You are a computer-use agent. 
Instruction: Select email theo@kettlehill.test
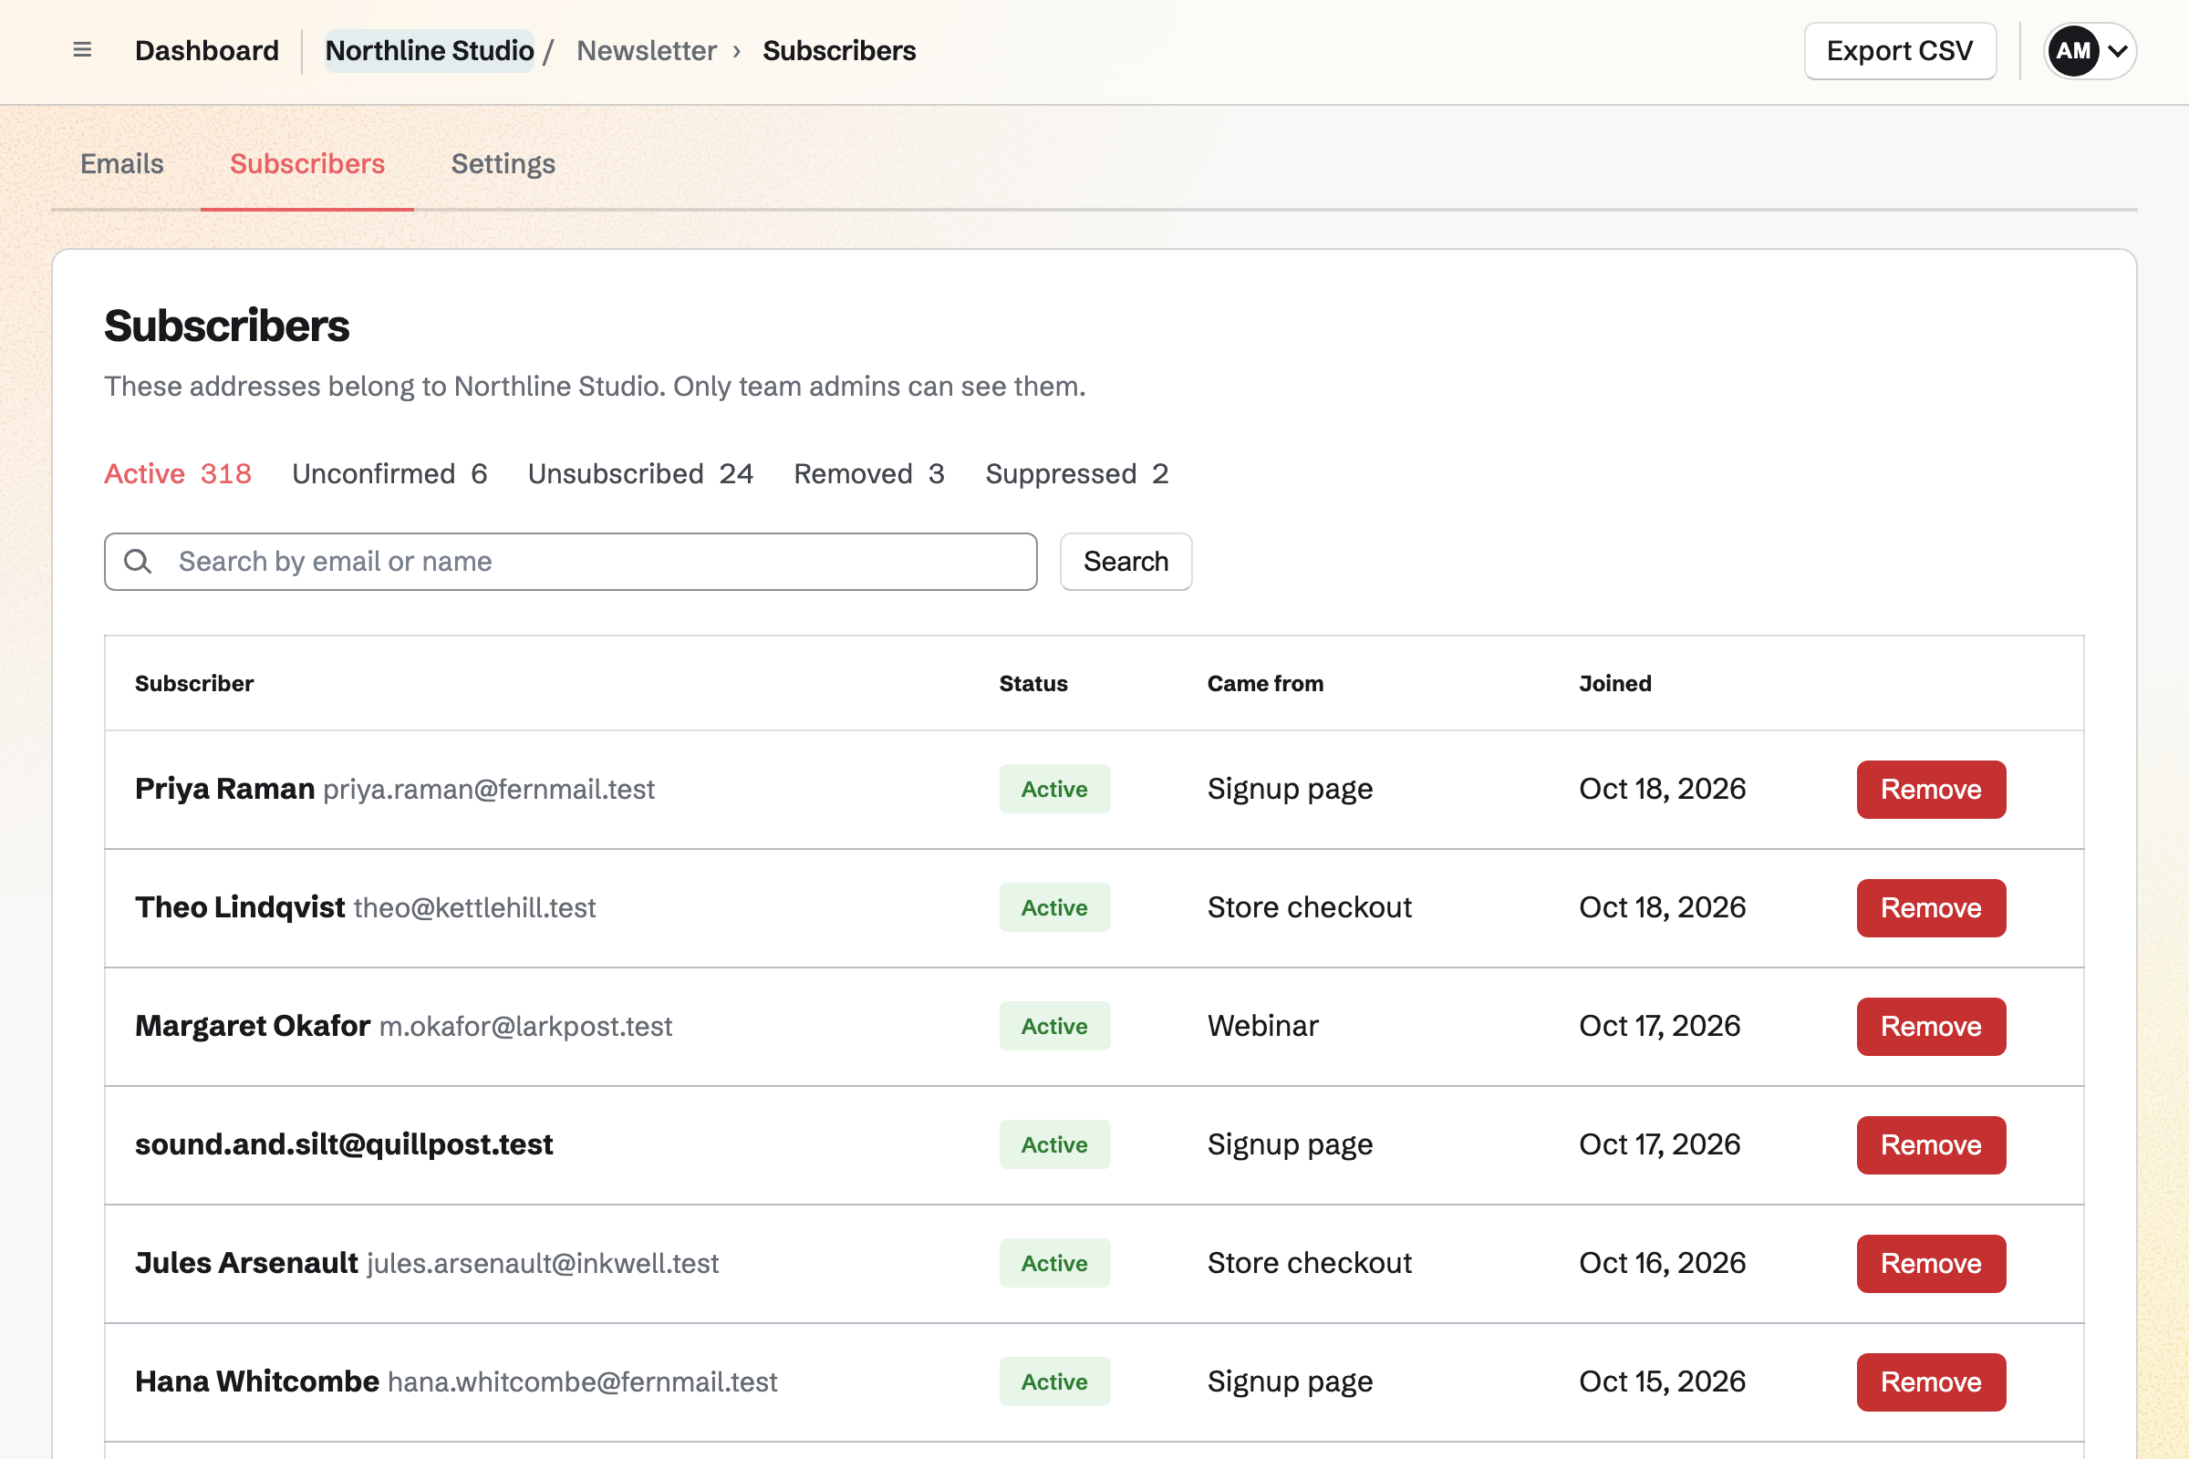tap(474, 907)
